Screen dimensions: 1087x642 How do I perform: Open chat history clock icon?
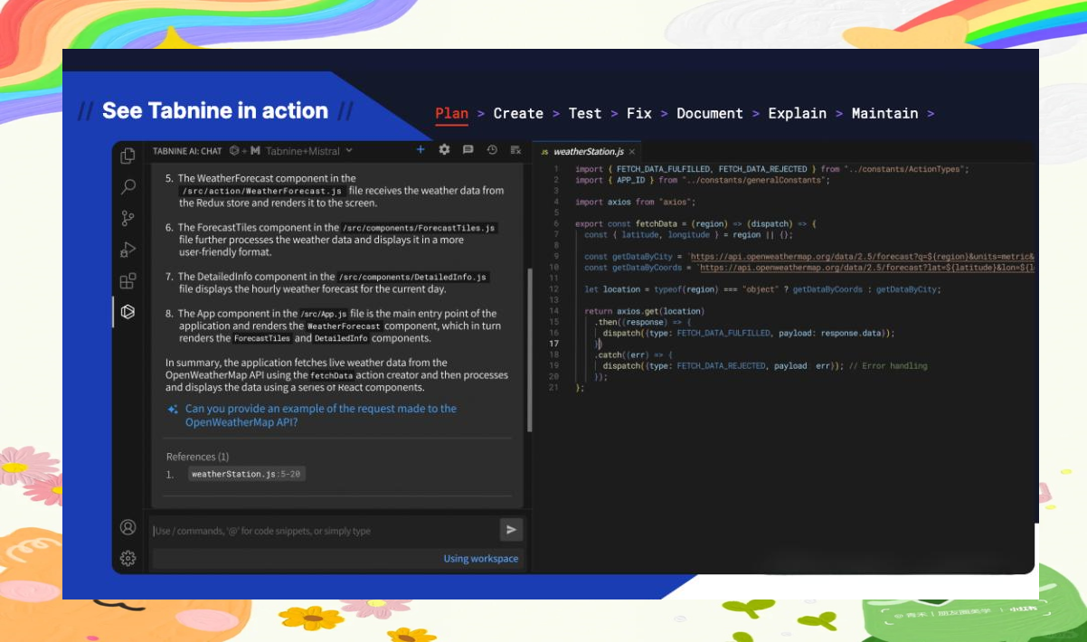[x=491, y=150]
